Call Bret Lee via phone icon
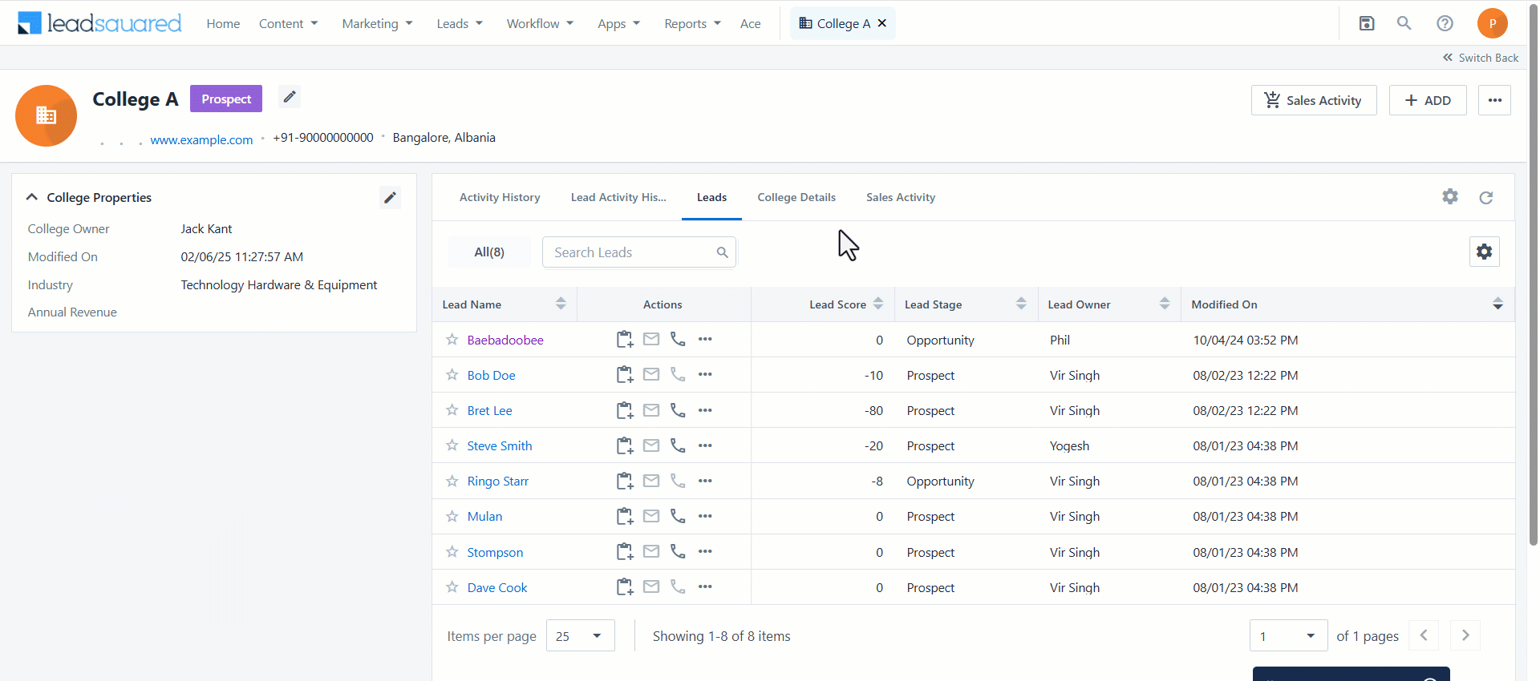 678,410
